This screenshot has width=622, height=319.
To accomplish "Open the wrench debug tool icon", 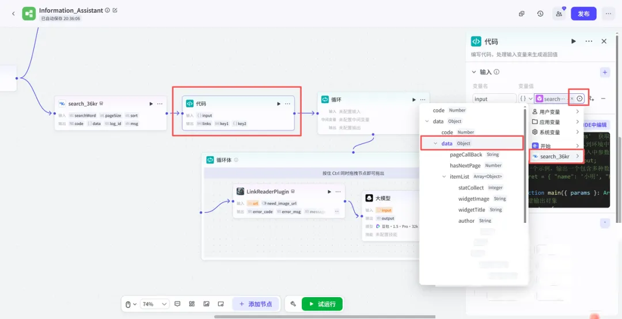I will click(x=293, y=304).
